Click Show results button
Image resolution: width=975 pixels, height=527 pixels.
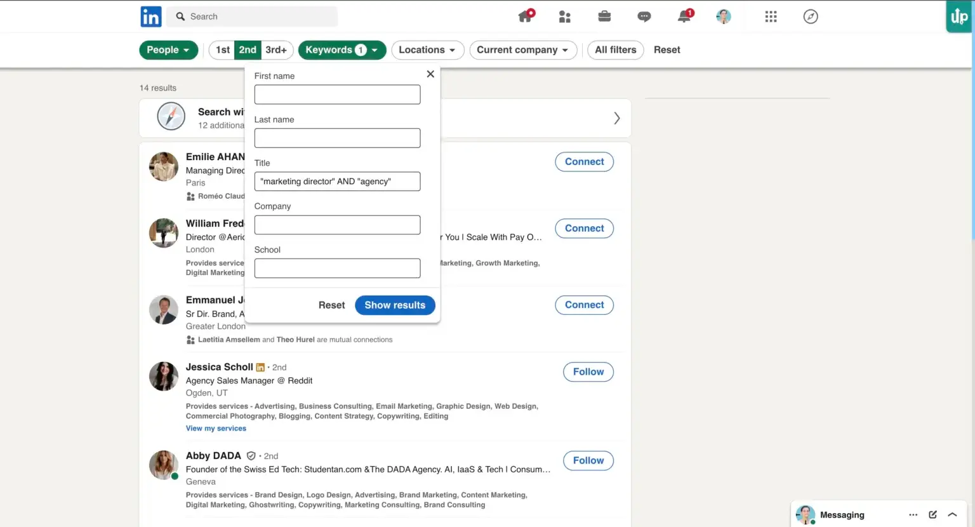coord(395,305)
